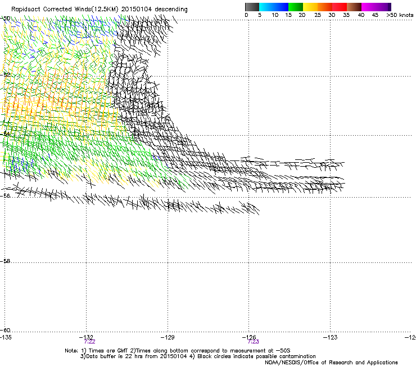Click the longitude label '-129'

tap(168, 337)
